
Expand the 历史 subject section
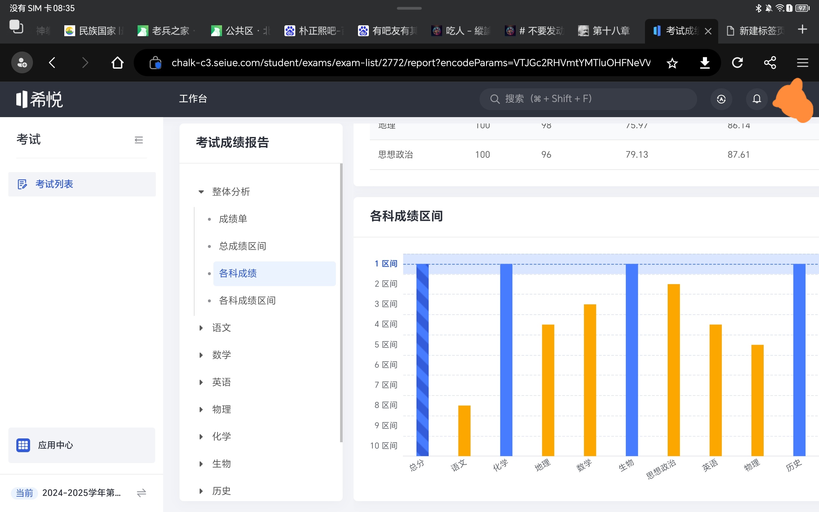pyautogui.click(x=201, y=491)
